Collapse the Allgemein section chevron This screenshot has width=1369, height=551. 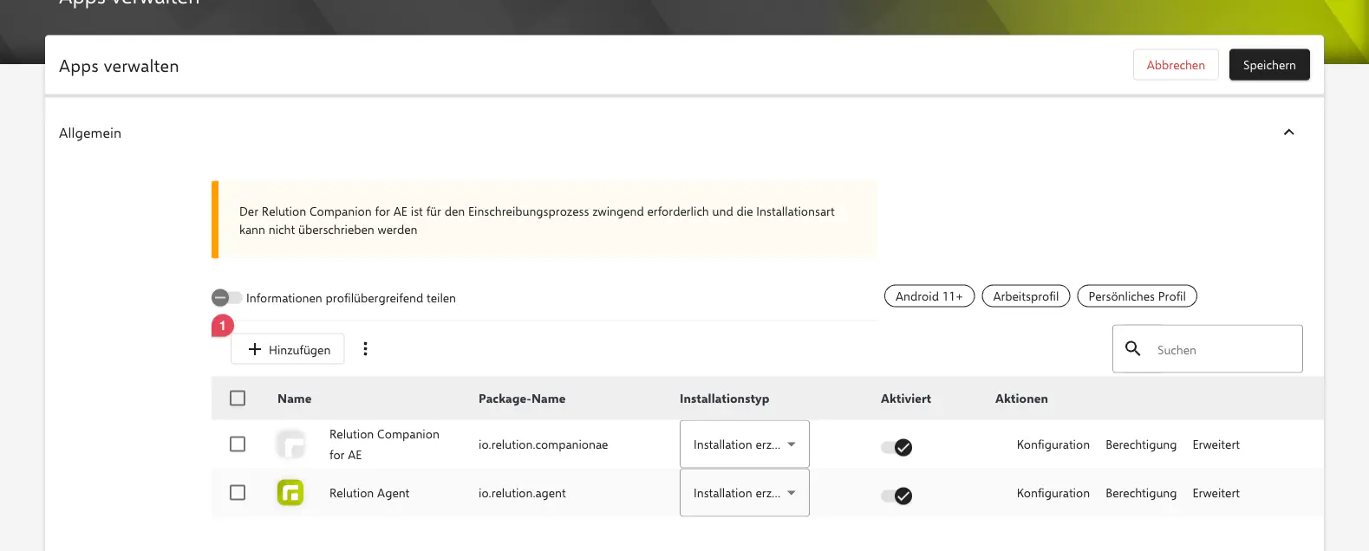1288,133
